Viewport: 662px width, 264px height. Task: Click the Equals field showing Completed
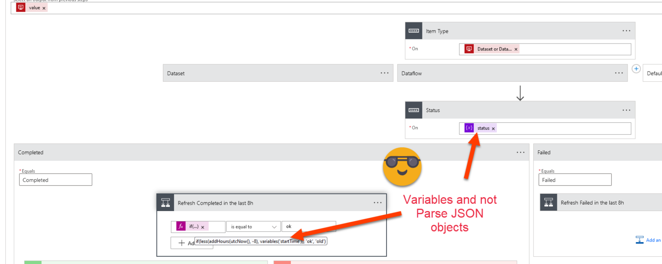click(x=55, y=180)
